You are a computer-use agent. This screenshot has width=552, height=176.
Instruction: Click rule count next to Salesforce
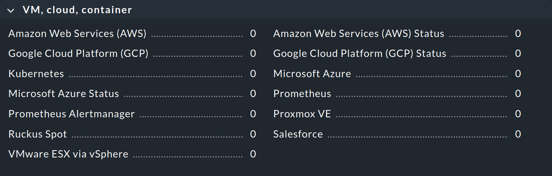tap(518, 134)
